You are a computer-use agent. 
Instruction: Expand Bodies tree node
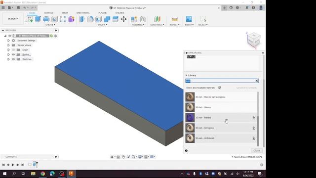[x=8, y=54]
